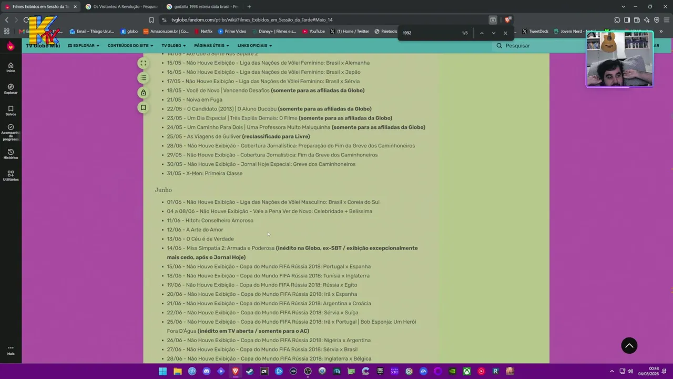
Task: Open the browser tab list dropdown
Action: (623, 7)
